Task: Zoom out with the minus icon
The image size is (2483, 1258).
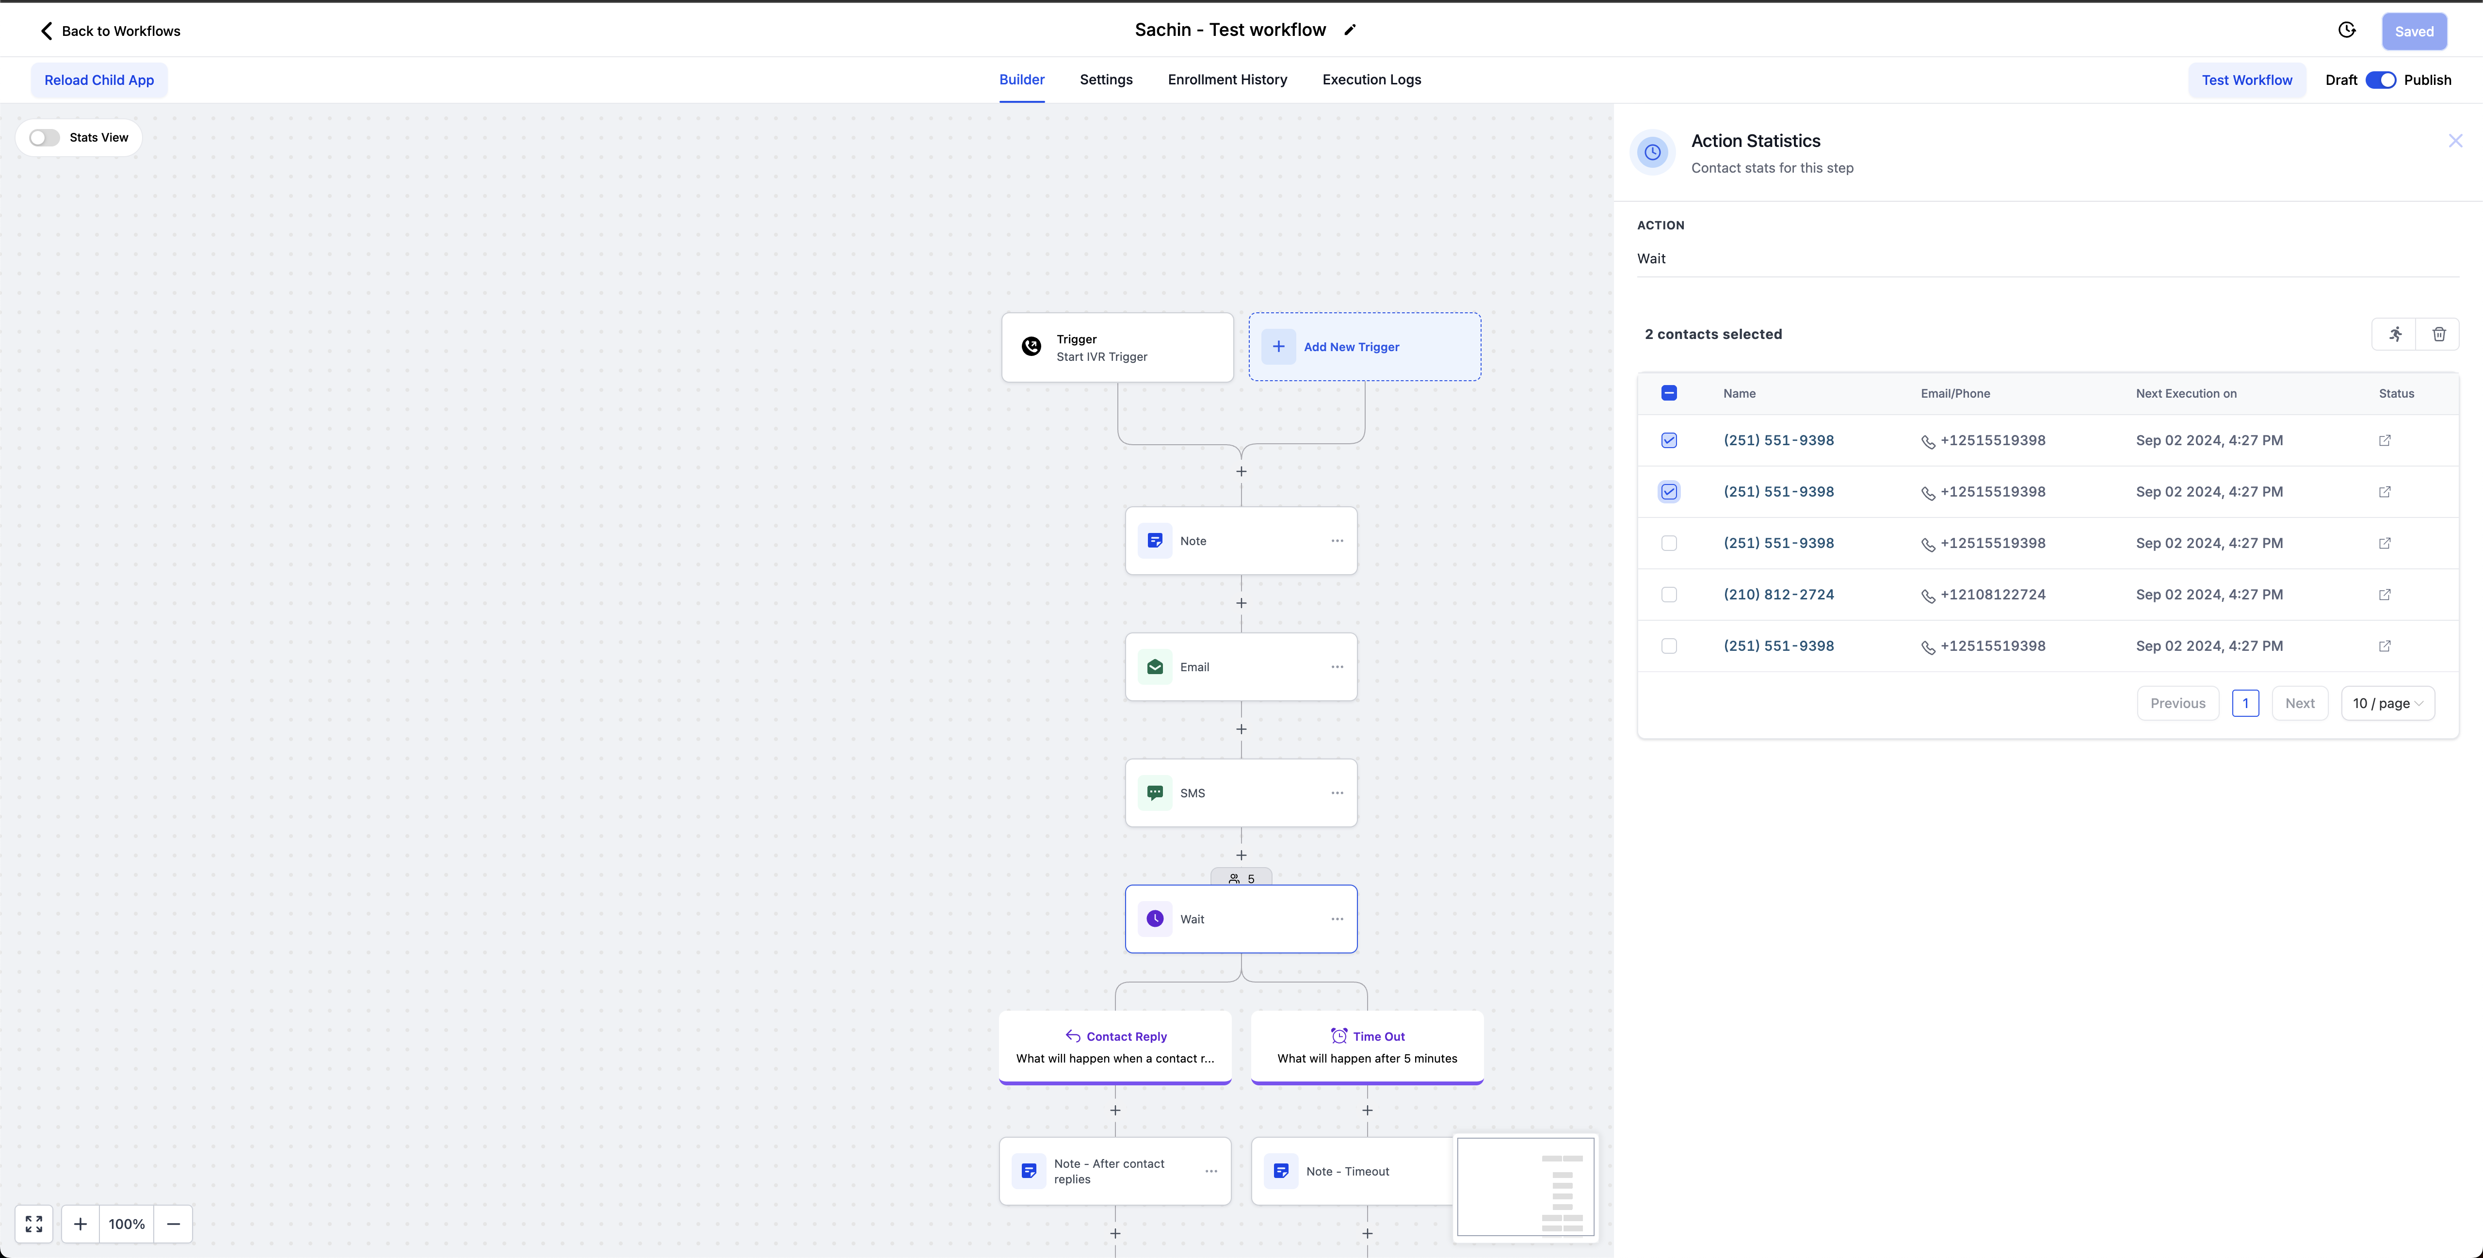Action: coord(174,1223)
